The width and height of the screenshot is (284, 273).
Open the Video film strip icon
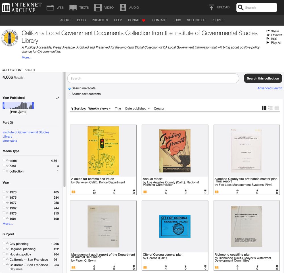point(98,8)
